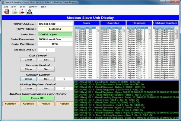Screen dimensions: 181x121
Task: Click the slave person toolbar icon
Action: [x=30, y=12]
